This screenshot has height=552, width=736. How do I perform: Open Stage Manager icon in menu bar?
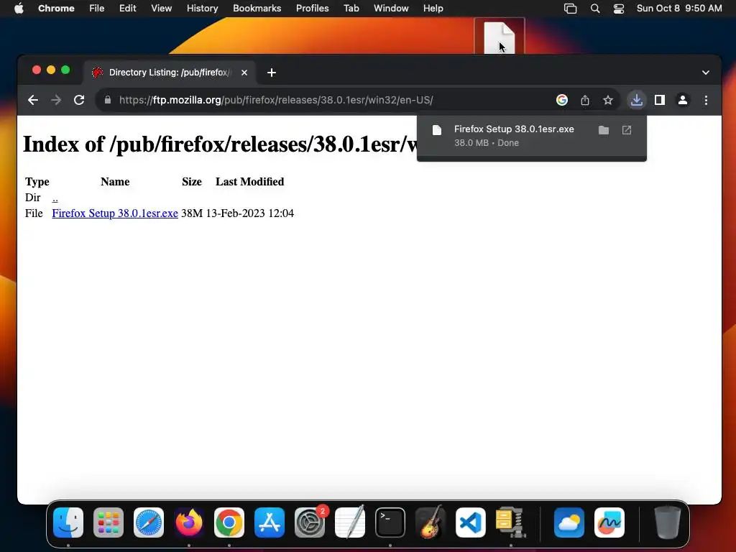click(570, 9)
